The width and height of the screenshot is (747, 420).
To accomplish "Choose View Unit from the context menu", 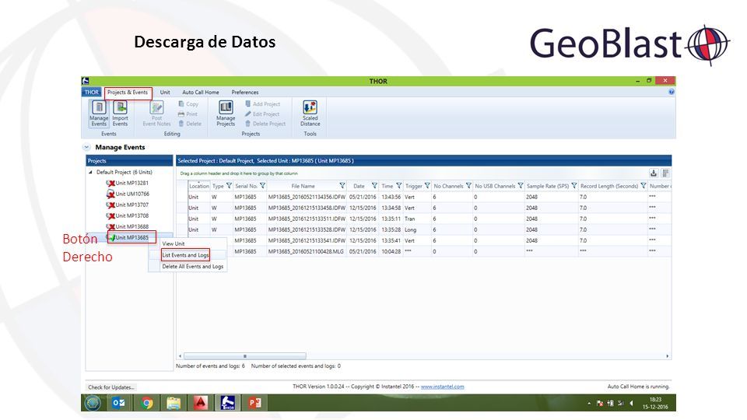I will point(174,243).
